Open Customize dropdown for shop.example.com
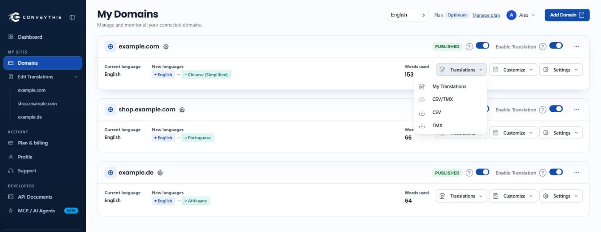 [513, 133]
